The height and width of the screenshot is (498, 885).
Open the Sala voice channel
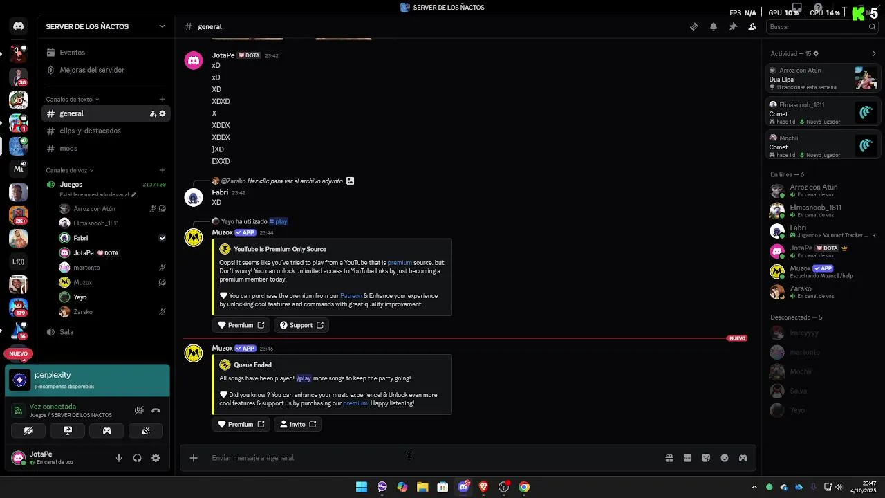tap(106, 332)
